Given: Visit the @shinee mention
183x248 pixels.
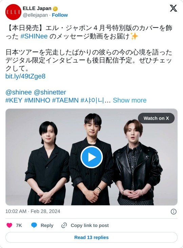Looking at the screenshot, I should point(19,92).
